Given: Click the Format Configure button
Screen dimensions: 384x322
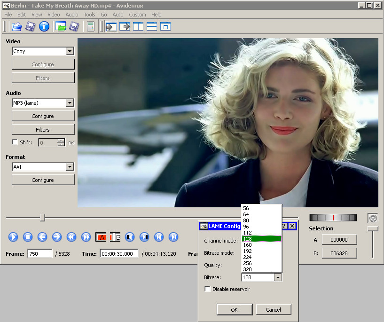Looking at the screenshot, I should 43,180.
